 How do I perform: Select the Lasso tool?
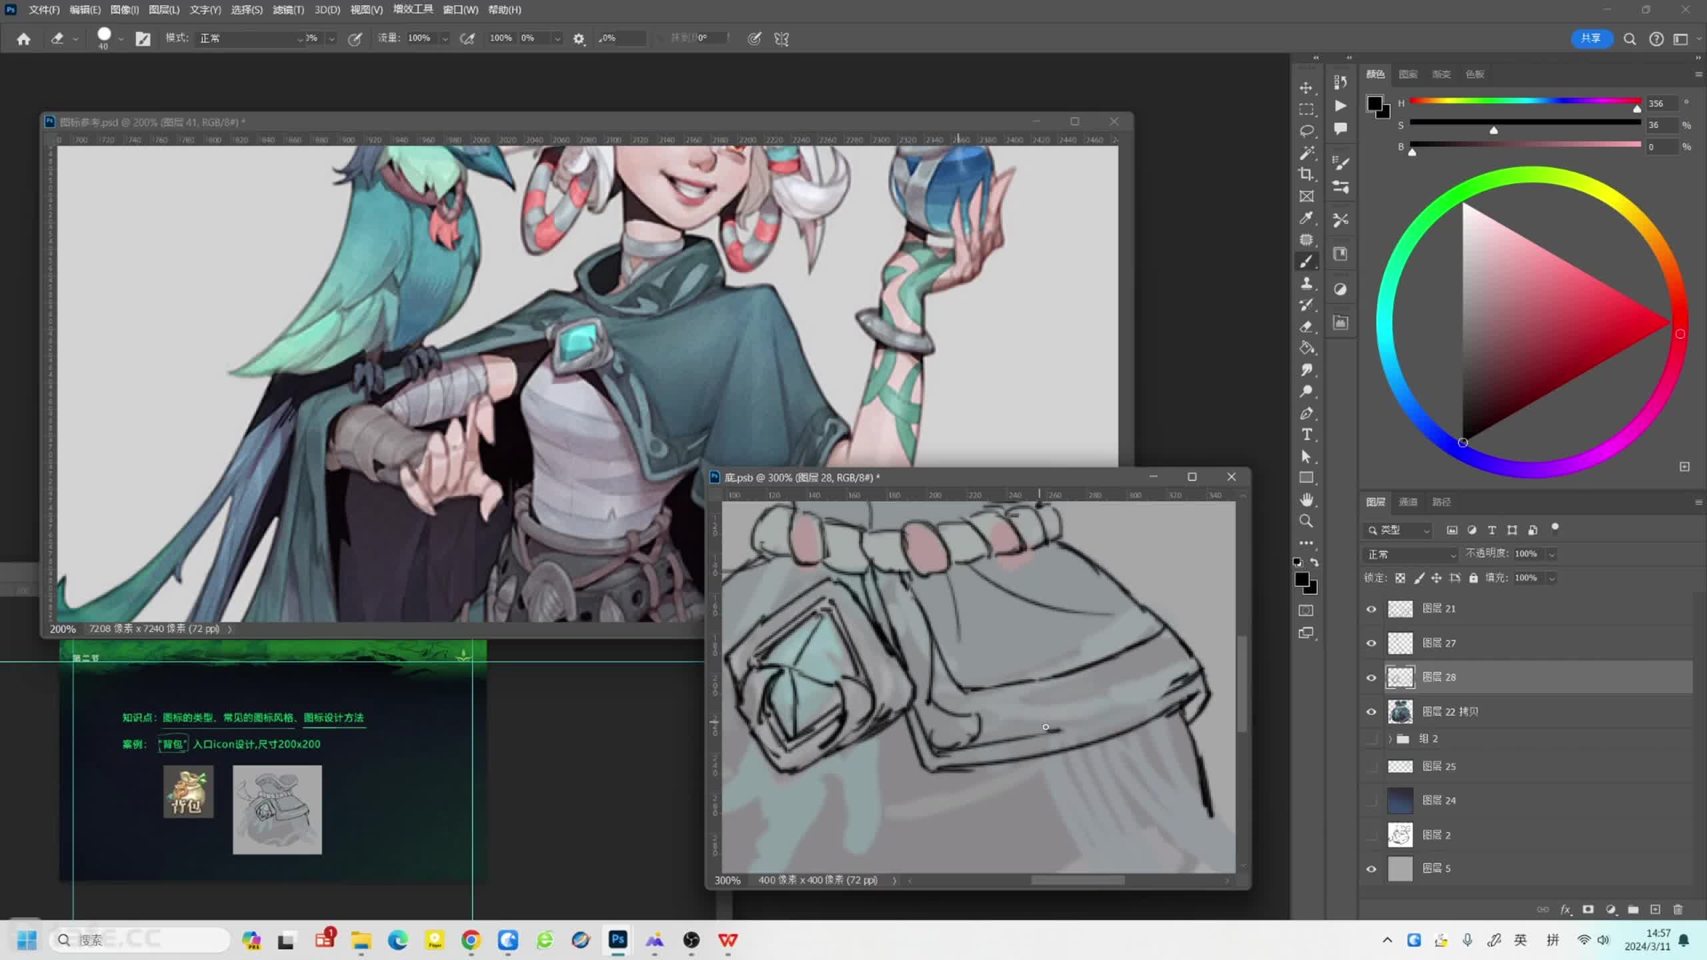click(x=1306, y=131)
